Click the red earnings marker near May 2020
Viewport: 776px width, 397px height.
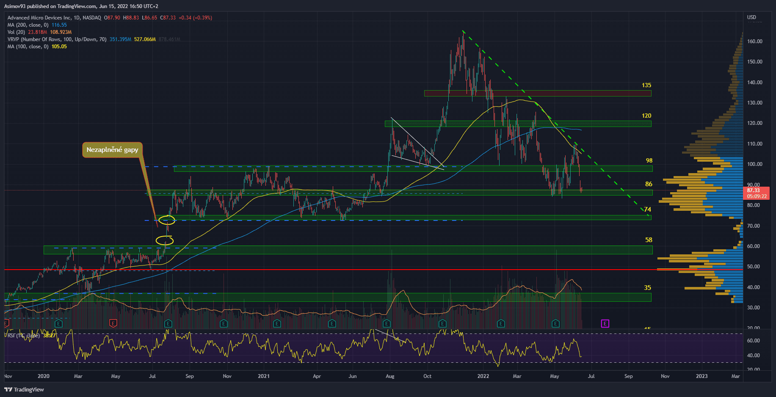[113, 323]
